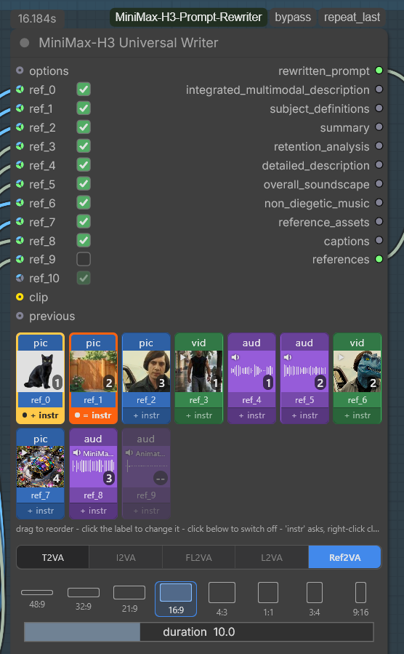Enable the ref_9 checkbox

click(84, 259)
